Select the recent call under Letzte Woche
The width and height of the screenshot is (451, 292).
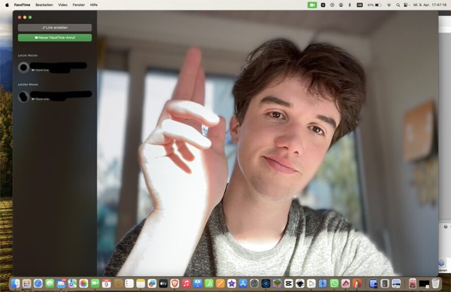point(54,68)
